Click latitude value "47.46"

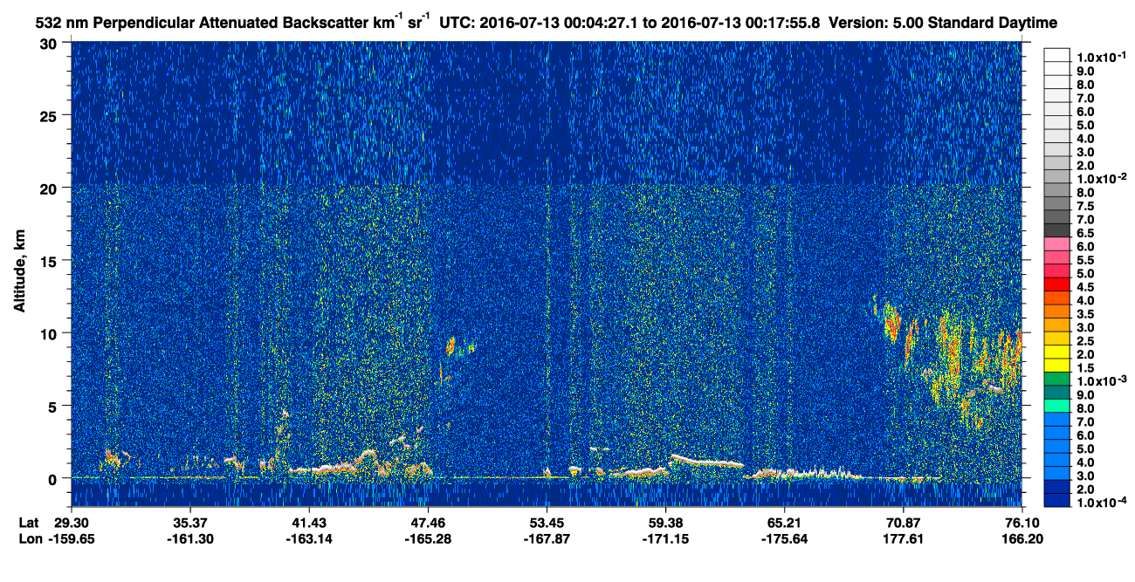(x=428, y=522)
